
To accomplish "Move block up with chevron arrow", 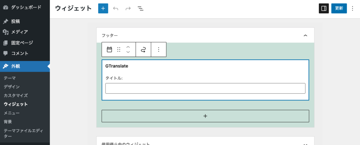I will pos(128,47).
